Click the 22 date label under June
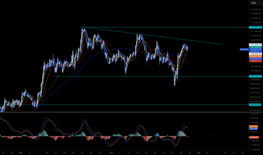Image resolution: width=263 pixels, height=155 pixels. pos(172,153)
